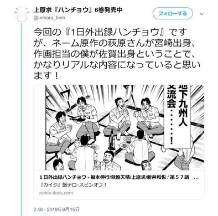Open display name 上原求『ハンチョウ』6巻発売中

pyautogui.click(x=77, y=10)
